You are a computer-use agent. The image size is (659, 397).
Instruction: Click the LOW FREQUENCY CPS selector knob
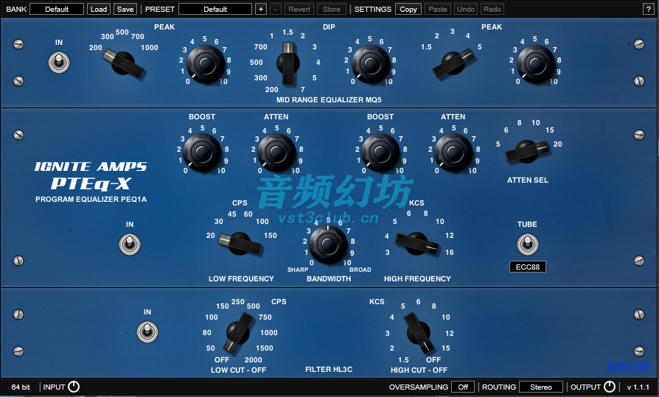coord(240,244)
